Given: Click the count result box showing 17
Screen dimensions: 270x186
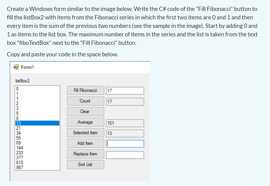Looking at the screenshot, I should [x=125, y=101].
